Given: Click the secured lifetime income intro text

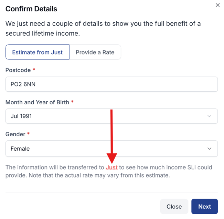Looking at the screenshot, I should (x=103, y=28).
